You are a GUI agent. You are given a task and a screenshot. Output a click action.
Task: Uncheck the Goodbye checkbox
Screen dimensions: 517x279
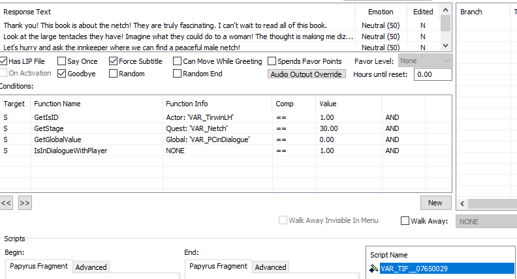coord(61,74)
